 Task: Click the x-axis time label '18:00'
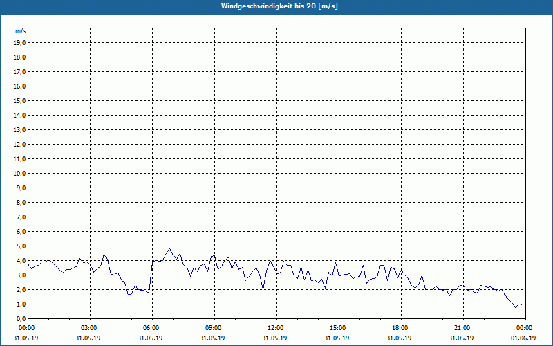pyautogui.click(x=401, y=328)
